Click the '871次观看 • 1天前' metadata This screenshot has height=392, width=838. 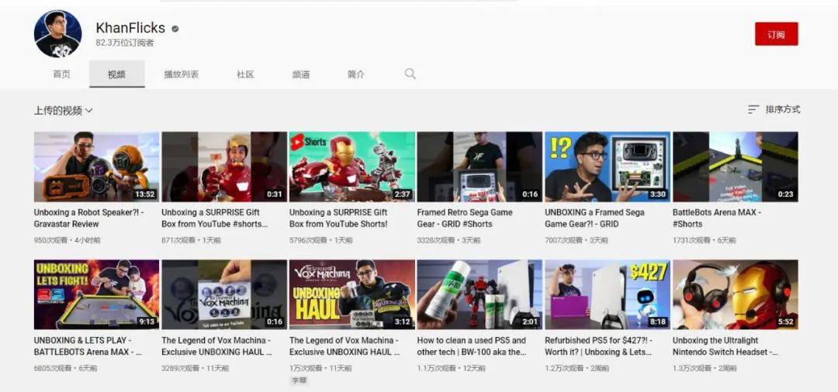point(191,240)
